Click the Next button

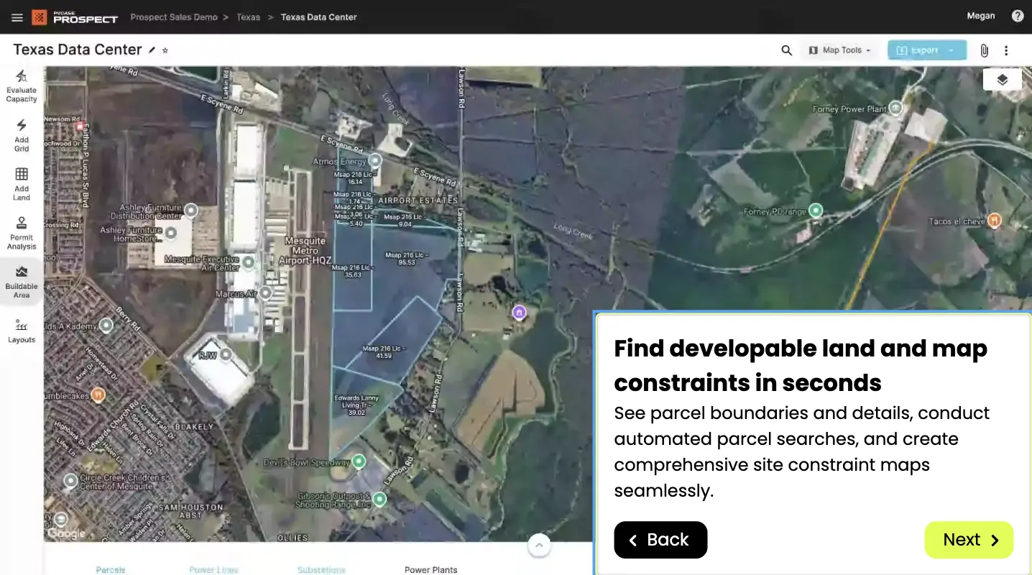click(969, 540)
